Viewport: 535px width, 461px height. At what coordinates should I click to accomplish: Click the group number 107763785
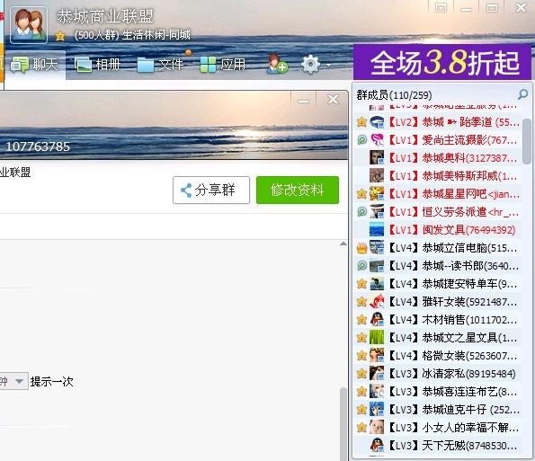(x=38, y=146)
